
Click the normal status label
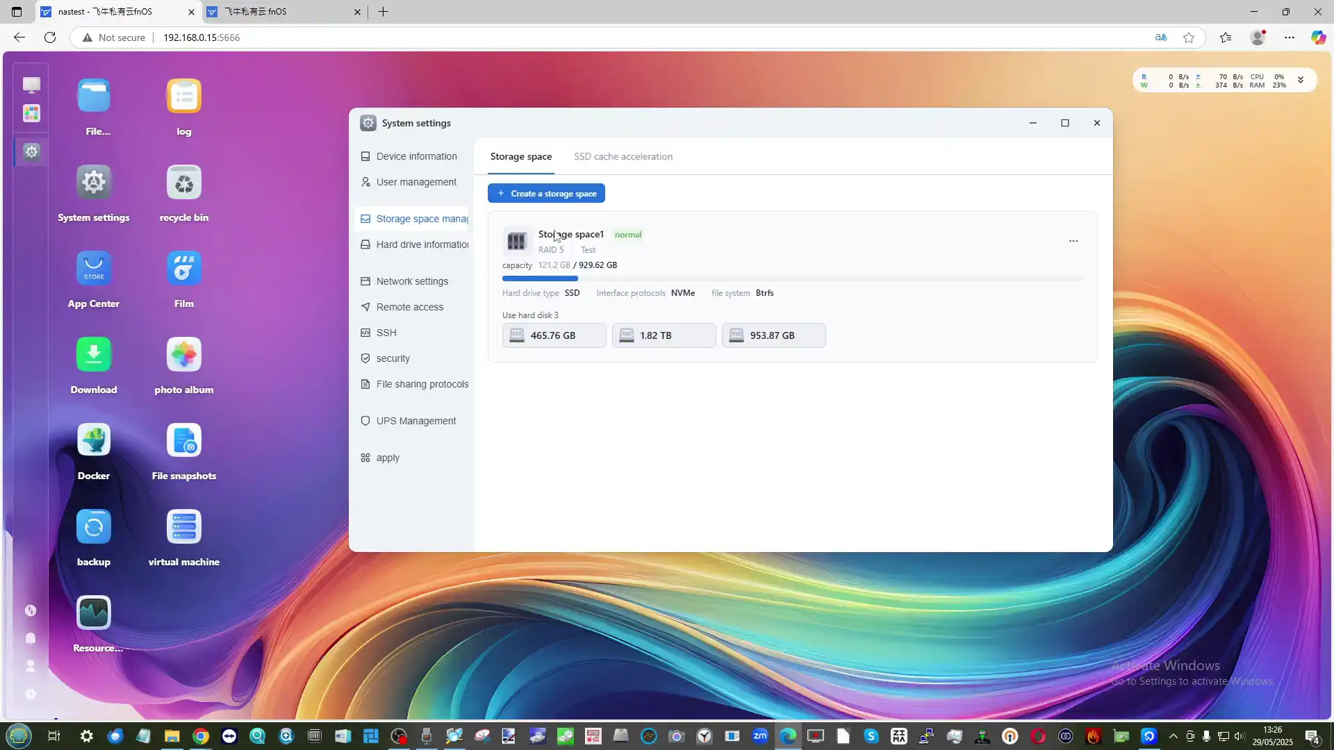(x=628, y=235)
